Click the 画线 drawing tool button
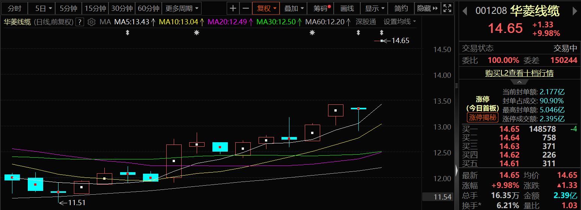Screen dimensions: 581x210 (347, 8)
